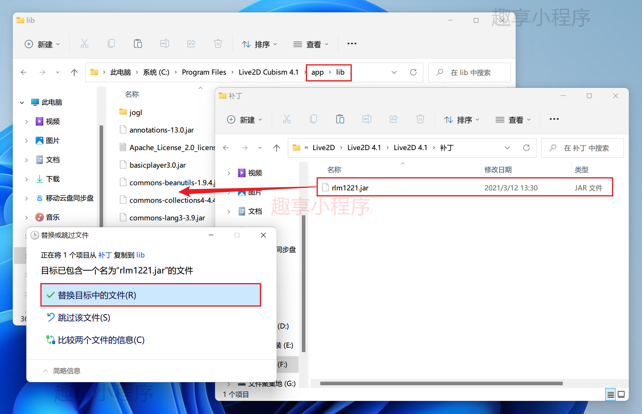Open recent locations dropdown in lib window
The width and height of the screenshot is (642, 414).
click(x=58, y=72)
